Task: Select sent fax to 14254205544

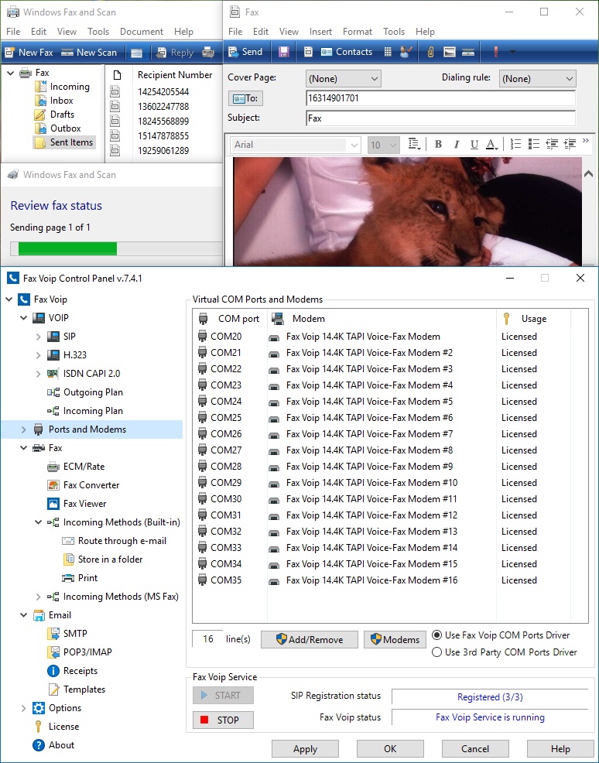Action: tap(163, 92)
